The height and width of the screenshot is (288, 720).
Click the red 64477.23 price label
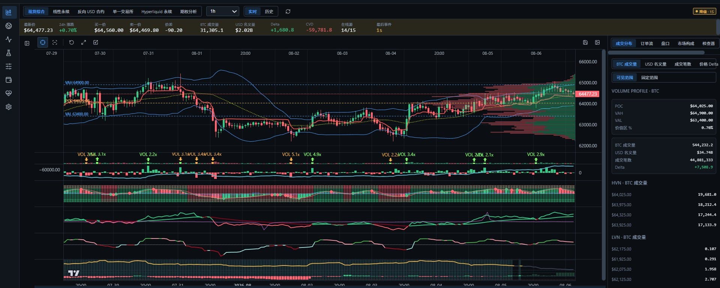tap(587, 94)
